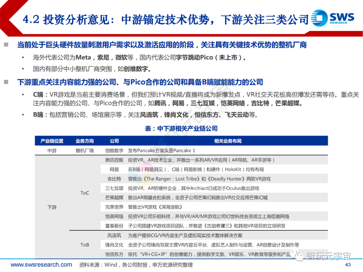Click the text '曾推出VR游戏《深海迷航》'

click(x=156, y=207)
